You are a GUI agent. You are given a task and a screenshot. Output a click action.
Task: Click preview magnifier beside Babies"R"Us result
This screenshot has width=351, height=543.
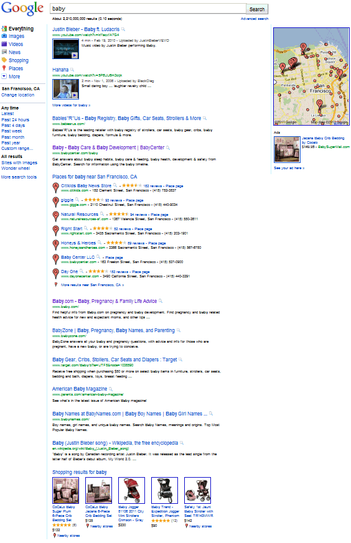click(x=205, y=118)
